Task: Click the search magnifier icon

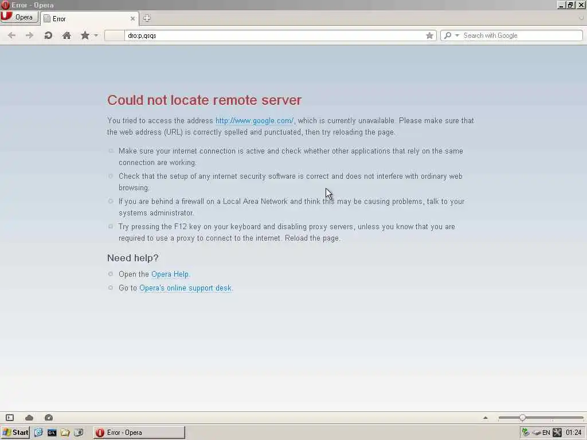Action: [x=447, y=36]
